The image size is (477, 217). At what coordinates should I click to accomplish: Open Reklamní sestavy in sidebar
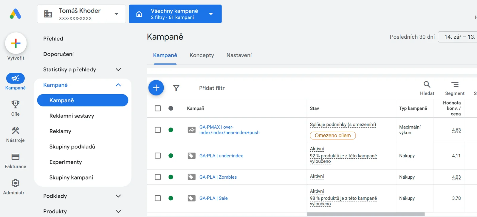coord(72,116)
